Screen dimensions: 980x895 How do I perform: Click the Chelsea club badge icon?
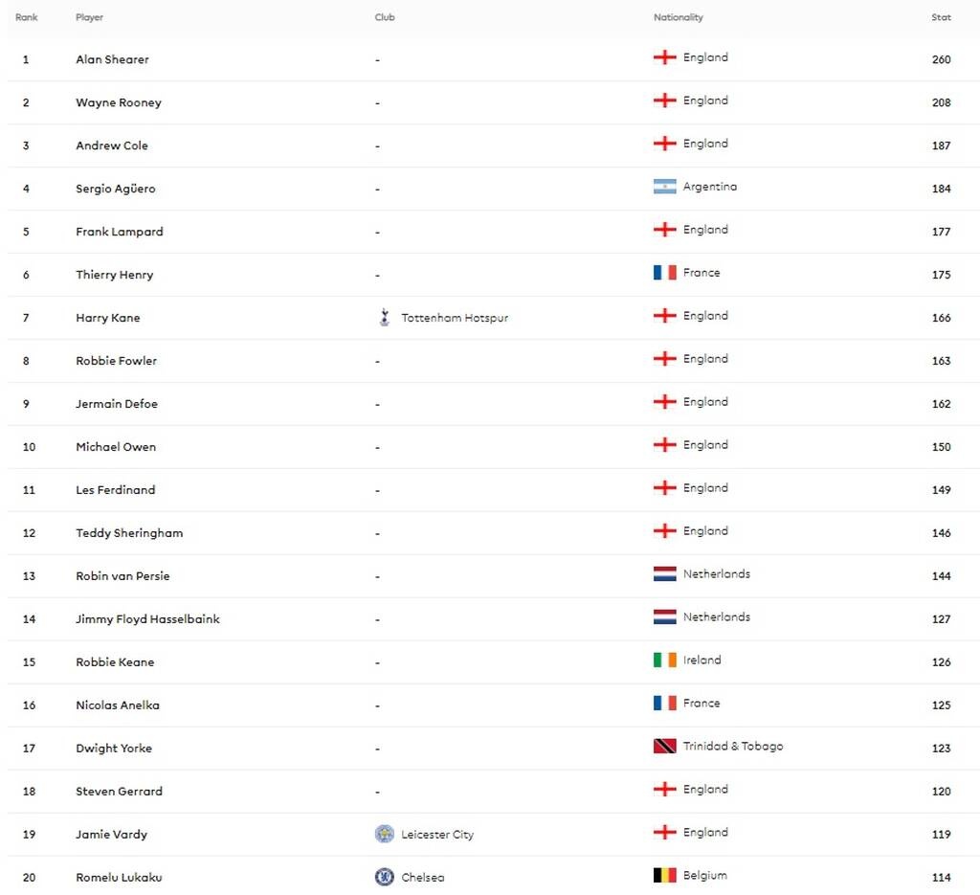[385, 877]
